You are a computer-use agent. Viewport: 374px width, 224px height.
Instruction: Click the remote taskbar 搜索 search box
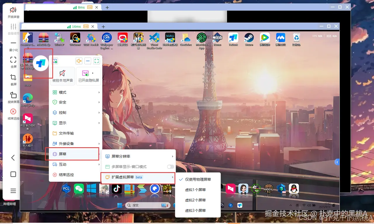pos(147,205)
